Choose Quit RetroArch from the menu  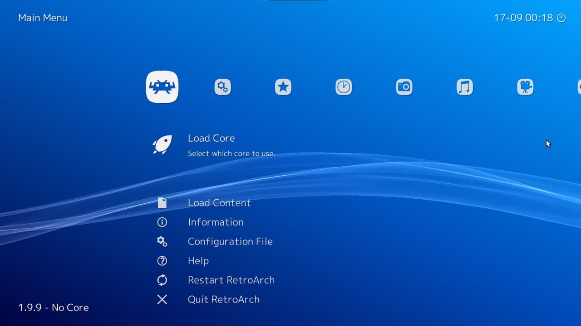coord(224,300)
